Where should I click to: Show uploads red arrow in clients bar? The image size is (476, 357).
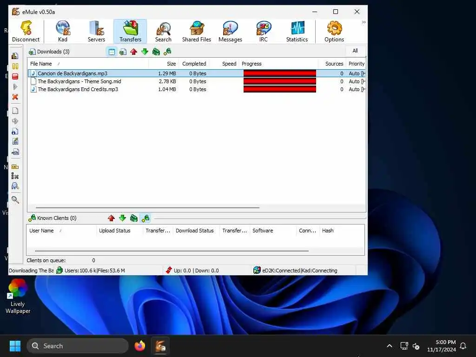[x=111, y=218]
